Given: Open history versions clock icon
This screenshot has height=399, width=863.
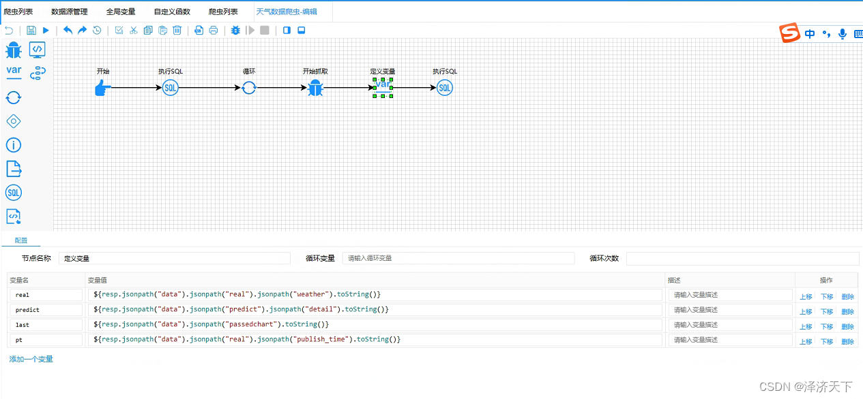Looking at the screenshot, I should [97, 31].
